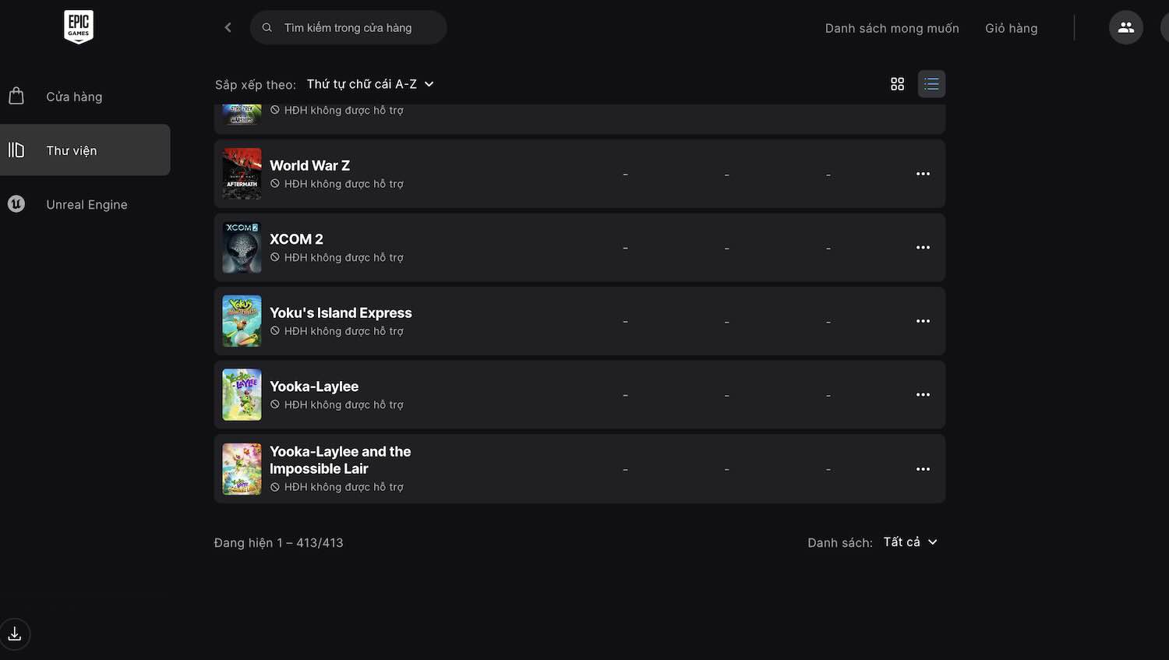Switch to grid view layout
1169x660 pixels.
(897, 84)
